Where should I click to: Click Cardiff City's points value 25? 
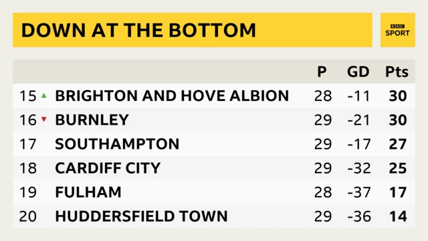pos(398,168)
